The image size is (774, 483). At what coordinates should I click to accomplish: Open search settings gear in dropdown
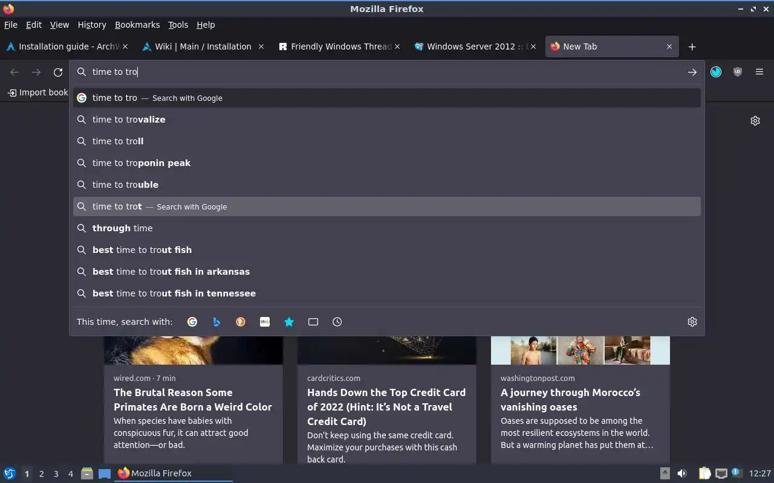tap(692, 322)
